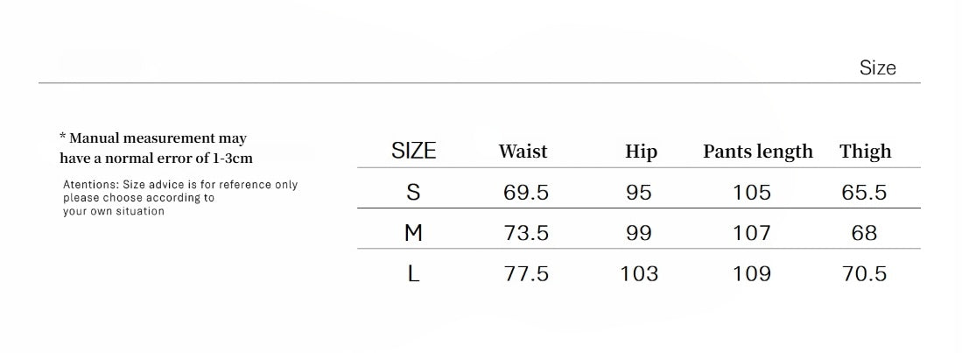The height and width of the screenshot is (353, 962).
Task: Click the thigh value 65.5
Action: click(x=864, y=193)
